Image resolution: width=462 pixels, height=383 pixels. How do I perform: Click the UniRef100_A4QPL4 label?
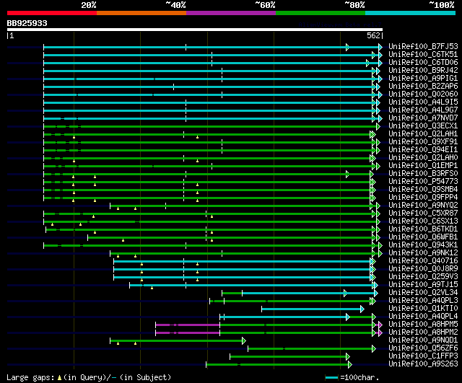[x=423, y=317]
